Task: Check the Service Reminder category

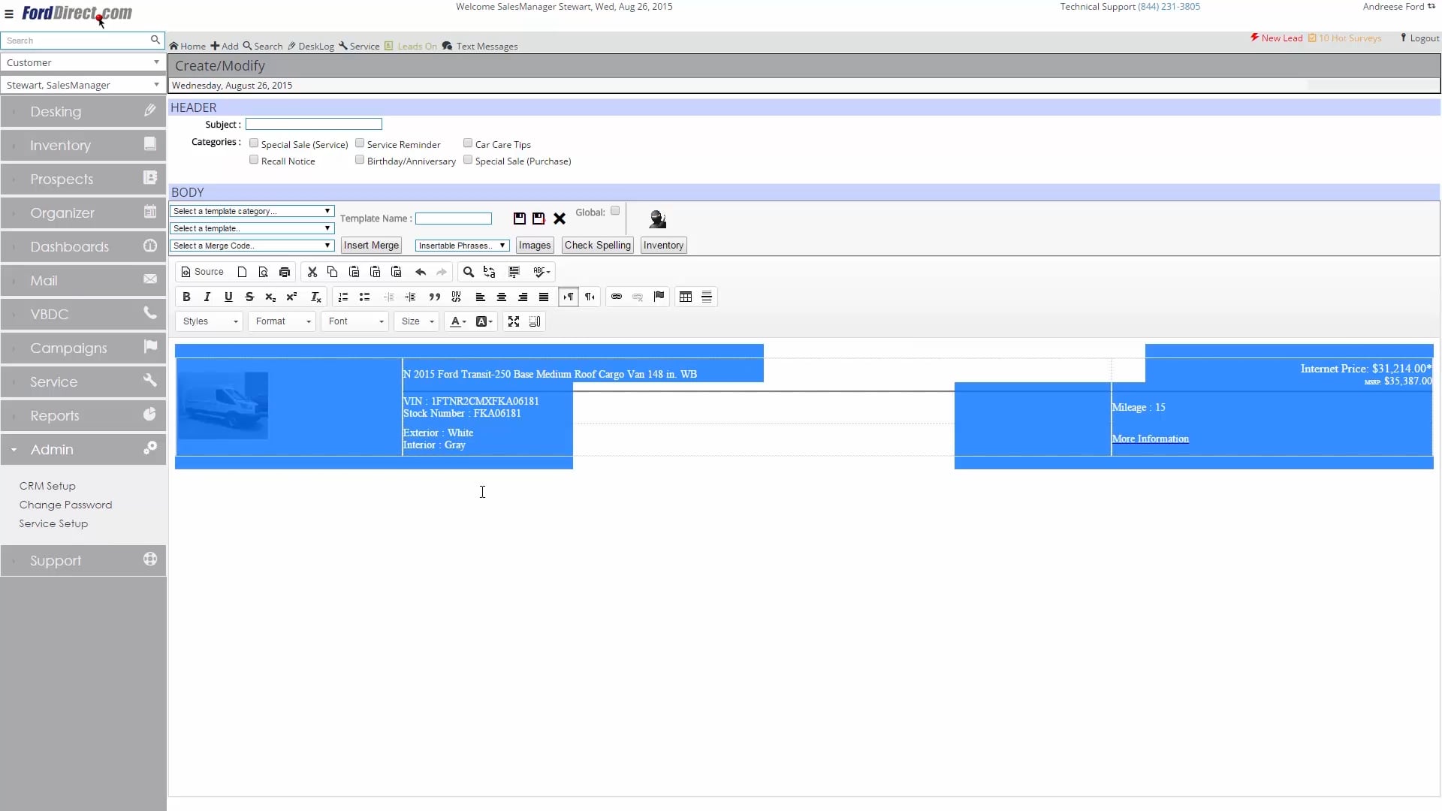Action: click(360, 143)
